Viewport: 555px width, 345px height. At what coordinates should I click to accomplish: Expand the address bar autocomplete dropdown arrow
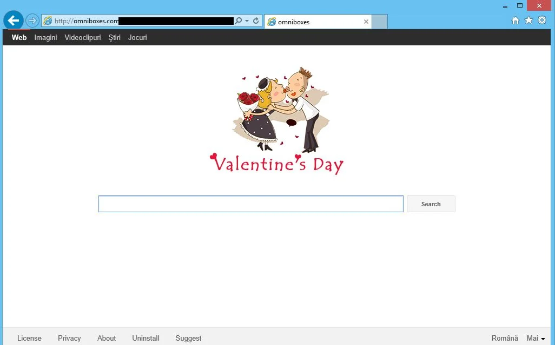point(247,21)
